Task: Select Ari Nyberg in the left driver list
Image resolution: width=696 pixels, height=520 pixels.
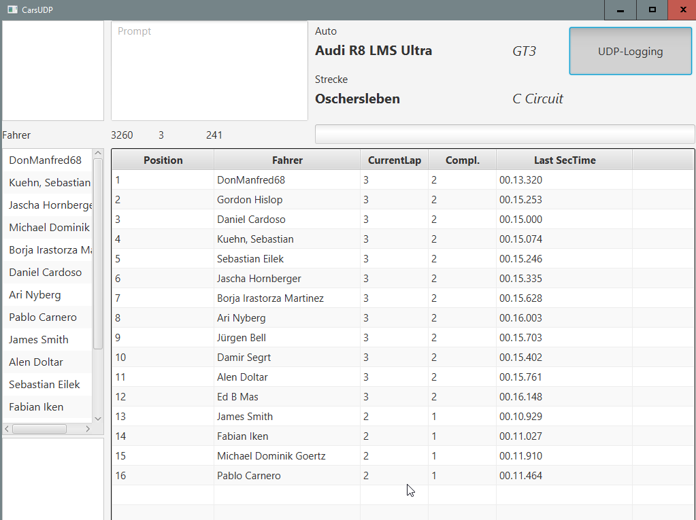Action: 35,295
